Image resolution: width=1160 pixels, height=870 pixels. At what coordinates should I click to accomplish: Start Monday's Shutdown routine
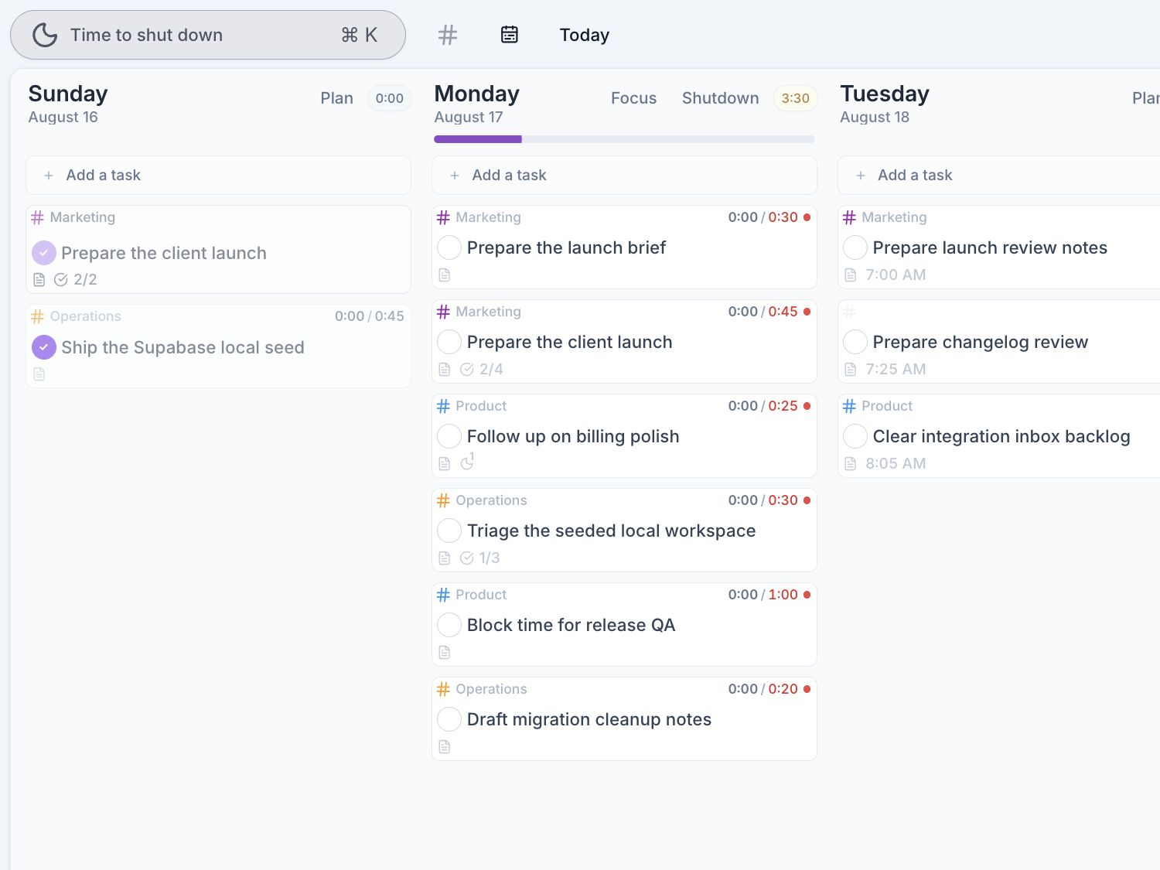point(720,98)
